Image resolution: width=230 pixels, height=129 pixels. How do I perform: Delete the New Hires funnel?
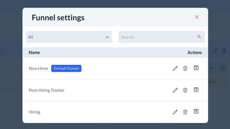pos(185,68)
